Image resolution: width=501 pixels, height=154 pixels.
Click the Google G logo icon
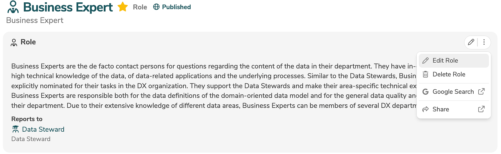(426, 92)
